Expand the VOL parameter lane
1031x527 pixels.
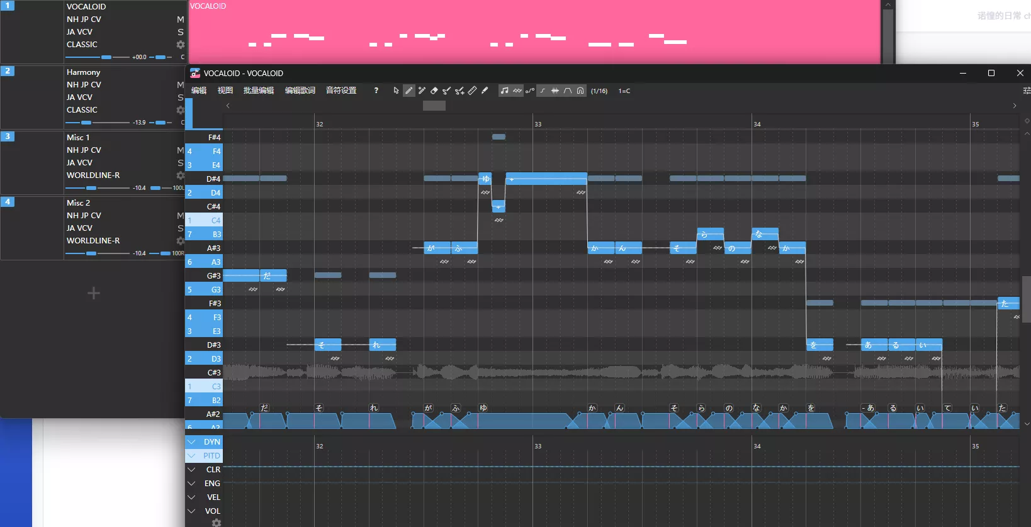pos(191,511)
